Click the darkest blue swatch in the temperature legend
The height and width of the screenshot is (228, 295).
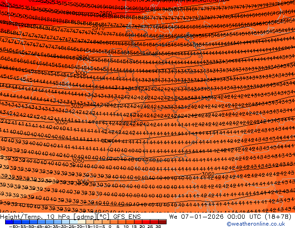[x=9, y=222]
